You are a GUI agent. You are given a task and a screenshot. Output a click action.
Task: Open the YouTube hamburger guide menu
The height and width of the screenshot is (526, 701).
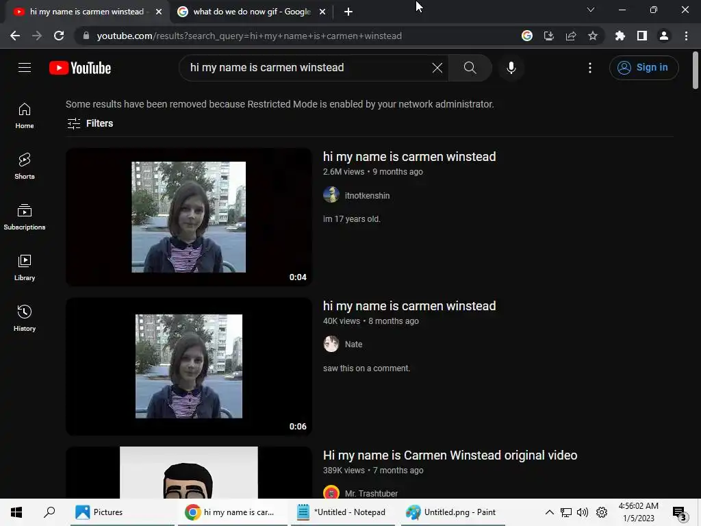[x=25, y=68]
